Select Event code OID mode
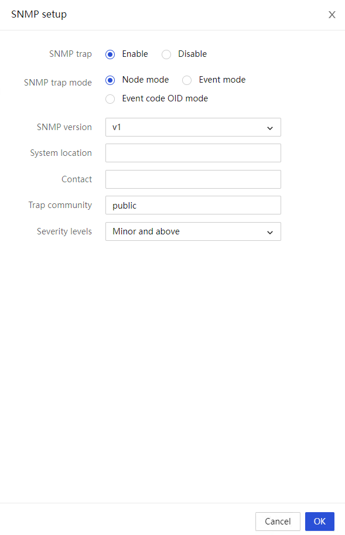 pos(110,99)
